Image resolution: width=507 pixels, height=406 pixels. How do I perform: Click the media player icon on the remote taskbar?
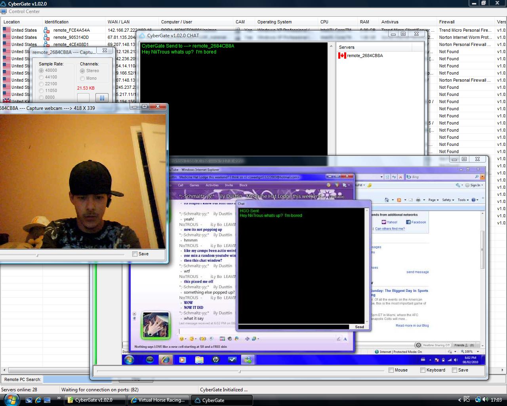tap(182, 360)
